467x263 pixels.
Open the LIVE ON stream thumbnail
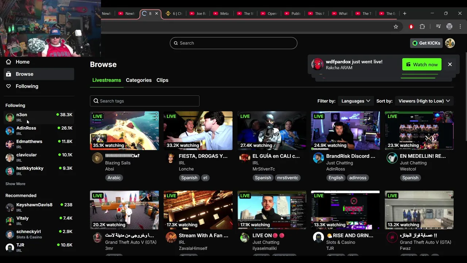pos(272,210)
